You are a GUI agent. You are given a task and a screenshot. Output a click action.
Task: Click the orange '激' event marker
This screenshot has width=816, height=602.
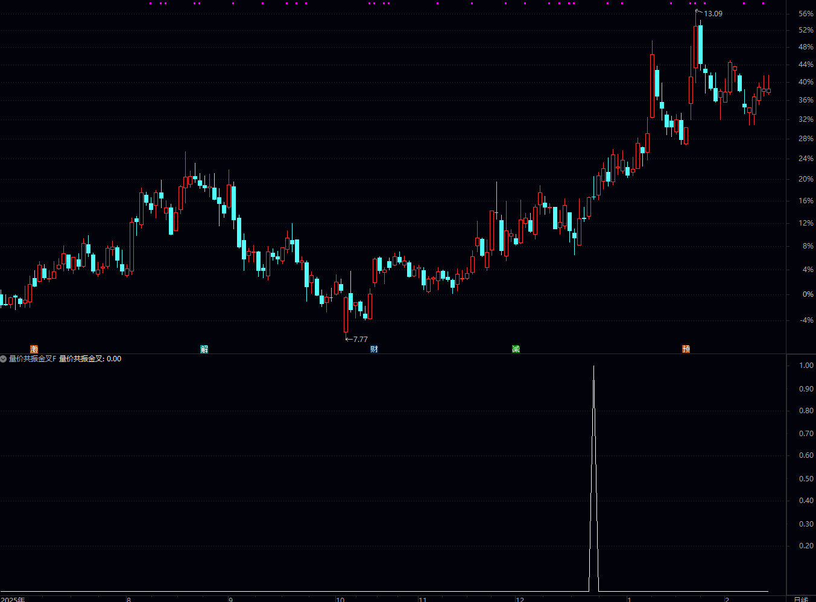click(x=34, y=349)
